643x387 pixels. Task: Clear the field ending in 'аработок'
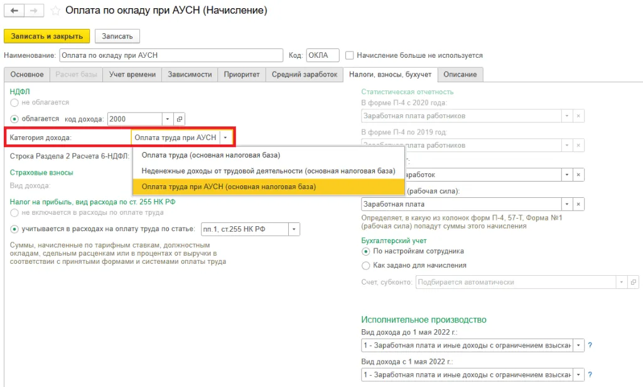(578, 175)
